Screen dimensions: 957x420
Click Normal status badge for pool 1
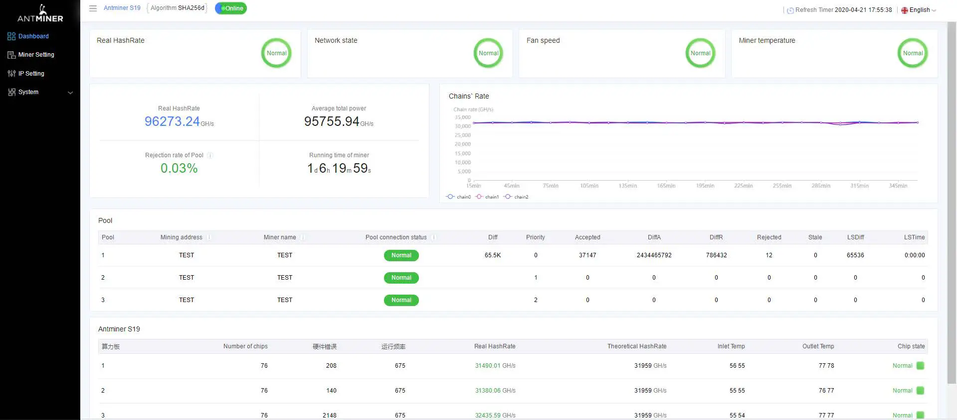pos(401,255)
